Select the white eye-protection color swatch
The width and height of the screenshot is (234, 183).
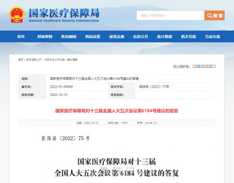tap(214, 66)
